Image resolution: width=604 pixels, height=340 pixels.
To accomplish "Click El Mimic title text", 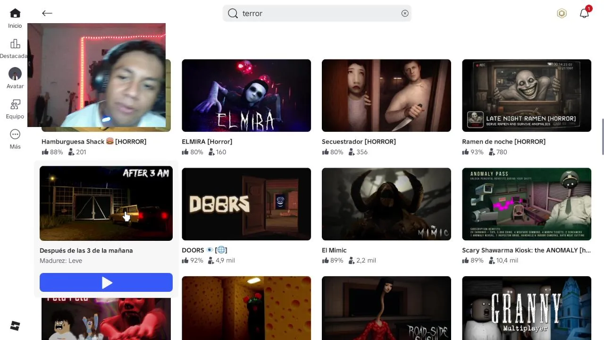I will [x=334, y=250].
